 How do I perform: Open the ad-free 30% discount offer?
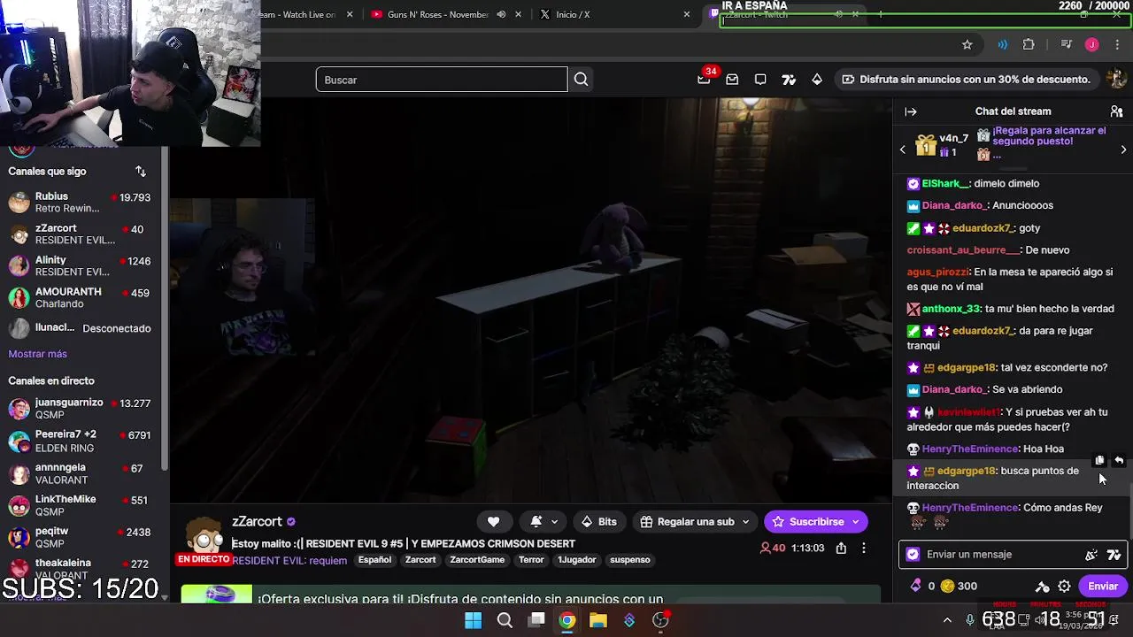pyautogui.click(x=966, y=80)
